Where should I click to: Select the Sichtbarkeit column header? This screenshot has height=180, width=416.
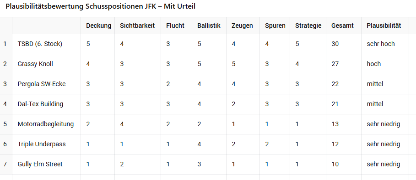tap(138, 26)
